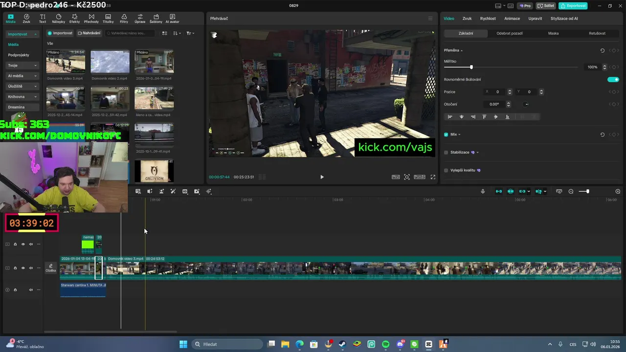Reset the Přeměna transform settings
The width and height of the screenshot is (626, 352).
(x=603, y=50)
